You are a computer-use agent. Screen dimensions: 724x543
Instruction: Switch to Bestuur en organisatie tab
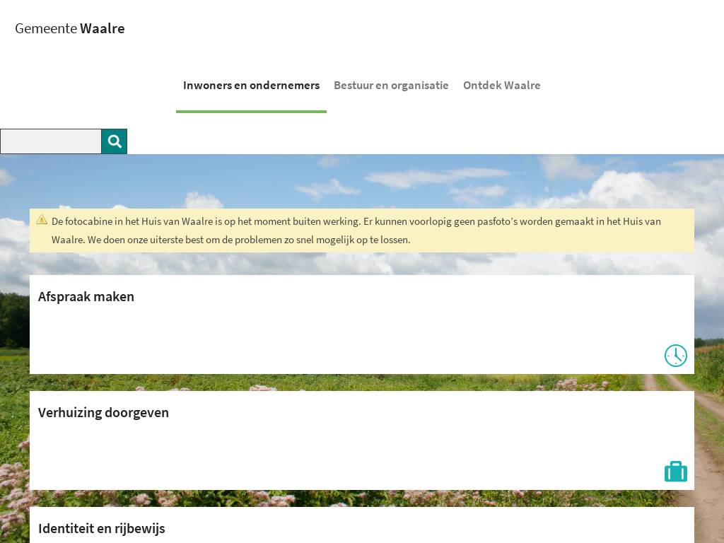[x=391, y=86]
